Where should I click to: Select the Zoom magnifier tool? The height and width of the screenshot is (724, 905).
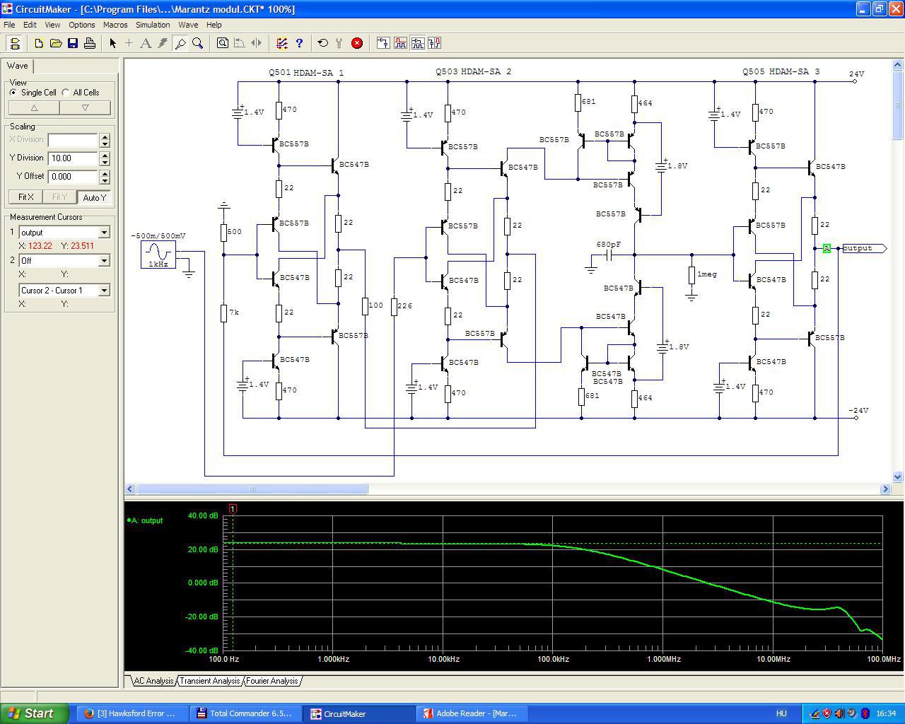point(198,43)
